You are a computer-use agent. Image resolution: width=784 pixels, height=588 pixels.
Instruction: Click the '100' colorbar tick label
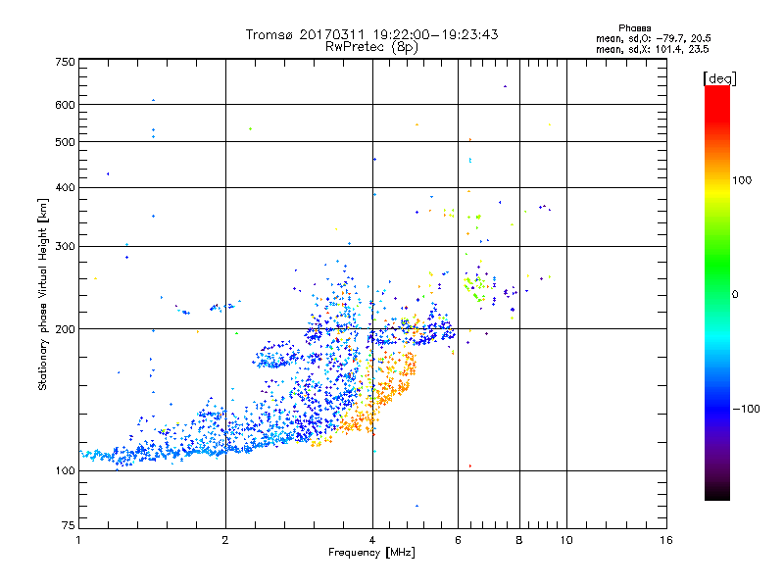(742, 180)
